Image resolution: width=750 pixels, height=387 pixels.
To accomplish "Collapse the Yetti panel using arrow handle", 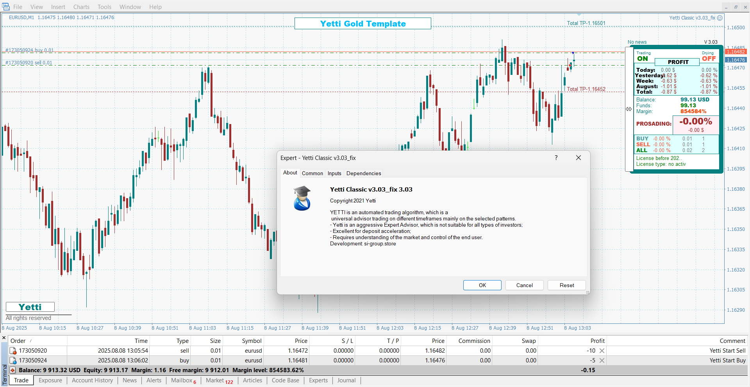I will tap(629, 109).
